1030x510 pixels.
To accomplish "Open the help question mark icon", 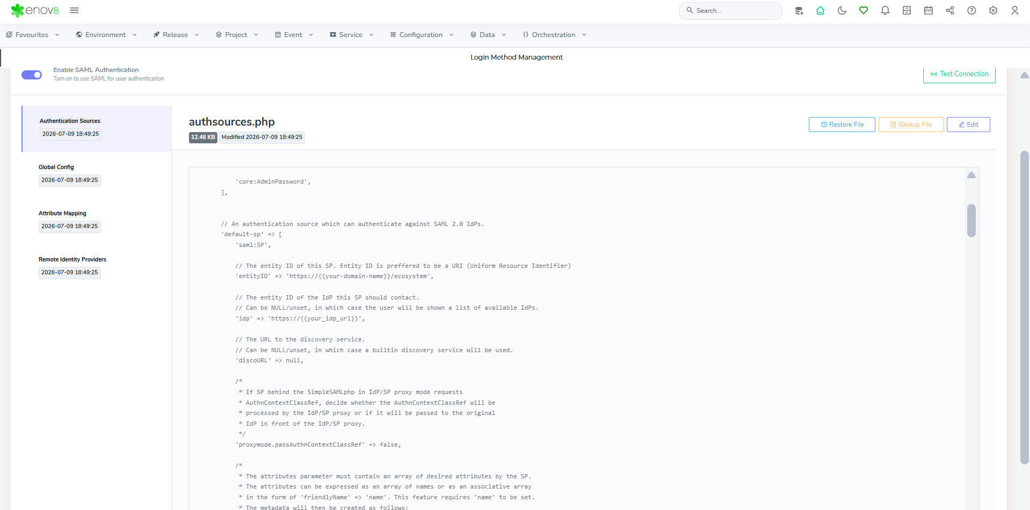I will pos(971,10).
